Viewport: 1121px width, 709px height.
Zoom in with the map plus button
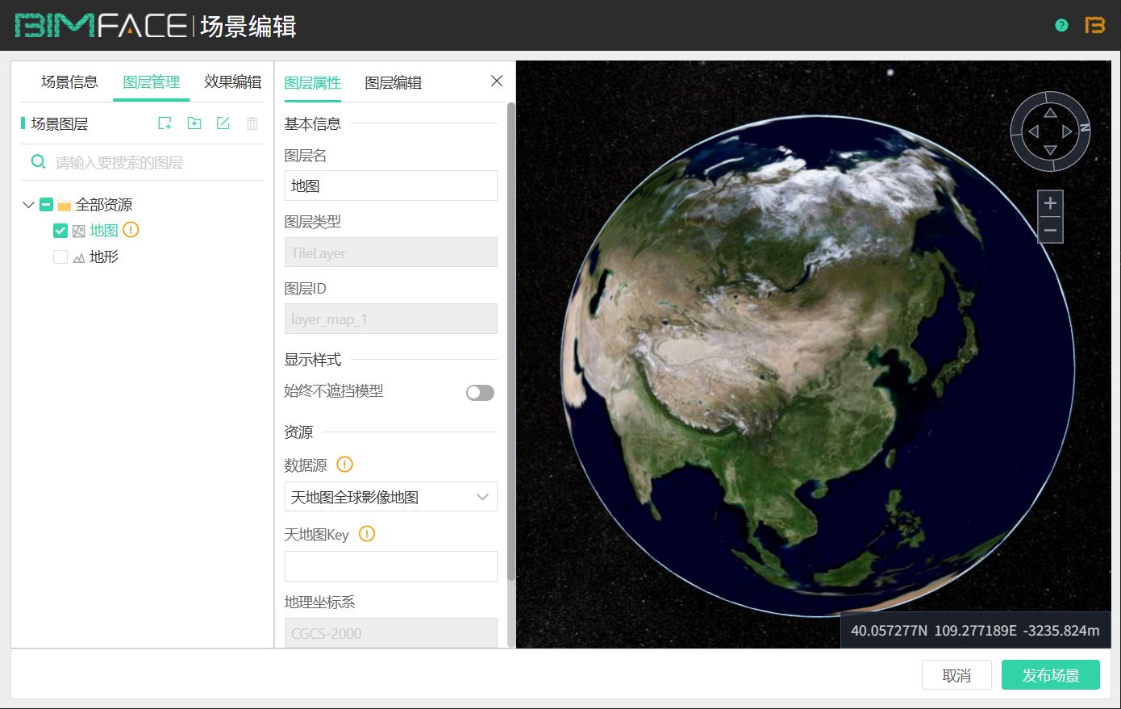point(1050,203)
